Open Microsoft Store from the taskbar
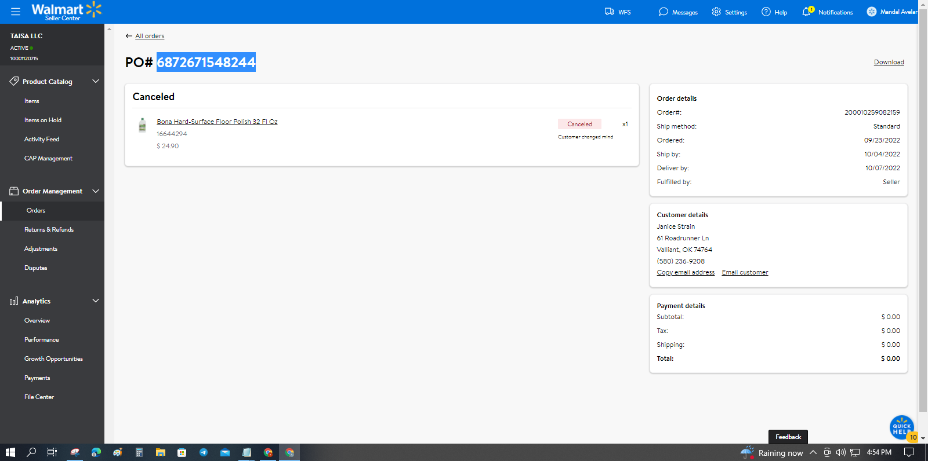This screenshot has width=928, height=461. [182, 452]
